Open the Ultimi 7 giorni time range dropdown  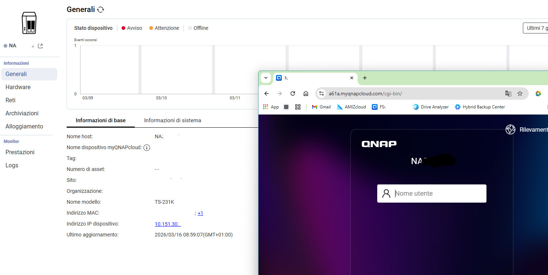(535, 28)
